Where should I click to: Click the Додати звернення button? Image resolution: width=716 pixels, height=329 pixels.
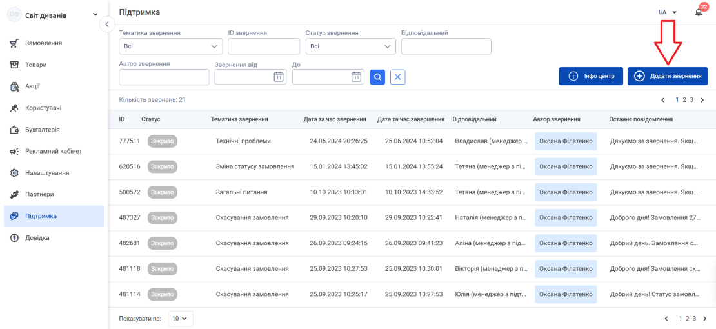click(668, 76)
